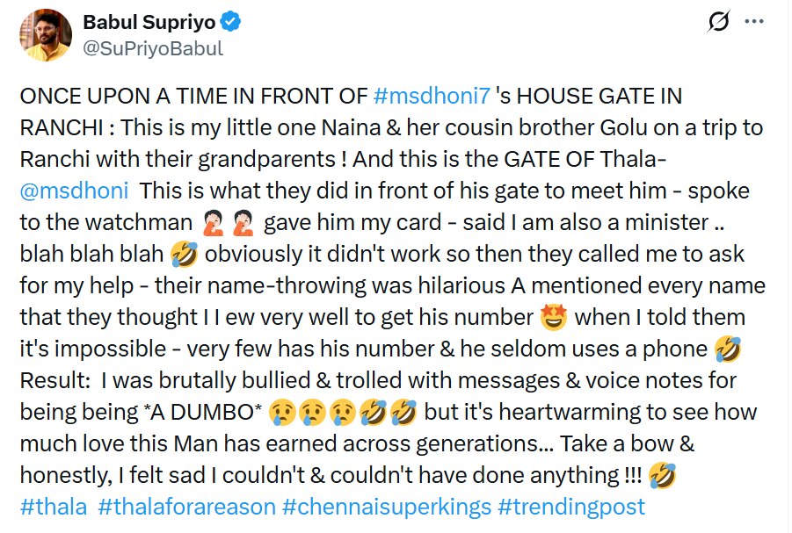Screen dimensions: 792x533
Task: Open the three-dot More options menu
Action: point(754,22)
